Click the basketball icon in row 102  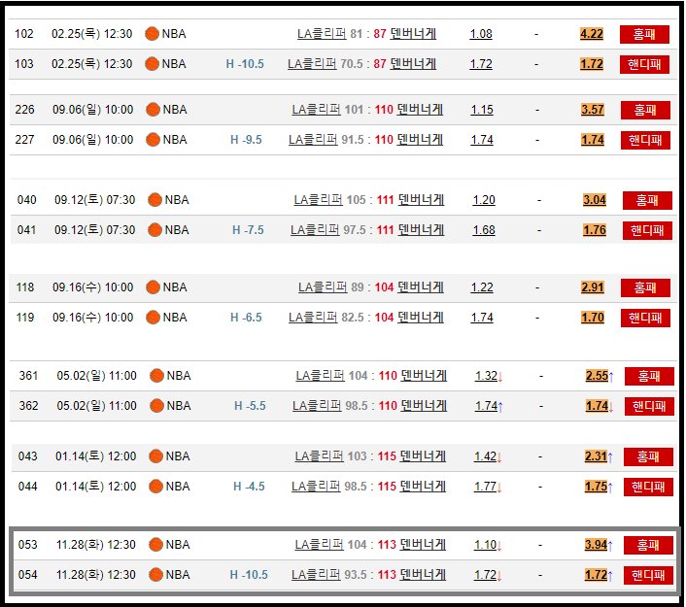152,34
